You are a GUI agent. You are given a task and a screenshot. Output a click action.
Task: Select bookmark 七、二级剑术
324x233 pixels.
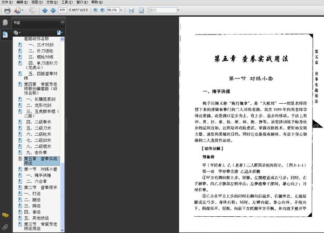tap(39, 141)
